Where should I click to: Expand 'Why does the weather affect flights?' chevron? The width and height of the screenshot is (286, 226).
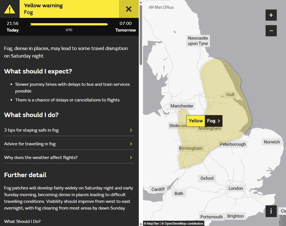tap(131, 158)
